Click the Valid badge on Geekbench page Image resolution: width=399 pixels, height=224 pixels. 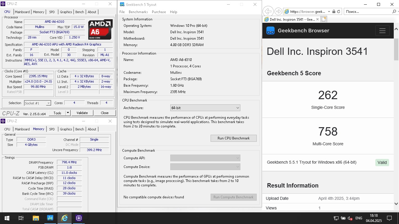382,162
